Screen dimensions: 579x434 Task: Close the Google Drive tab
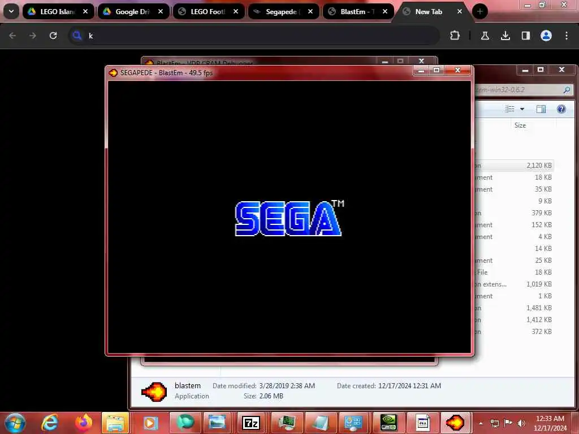pos(161,11)
